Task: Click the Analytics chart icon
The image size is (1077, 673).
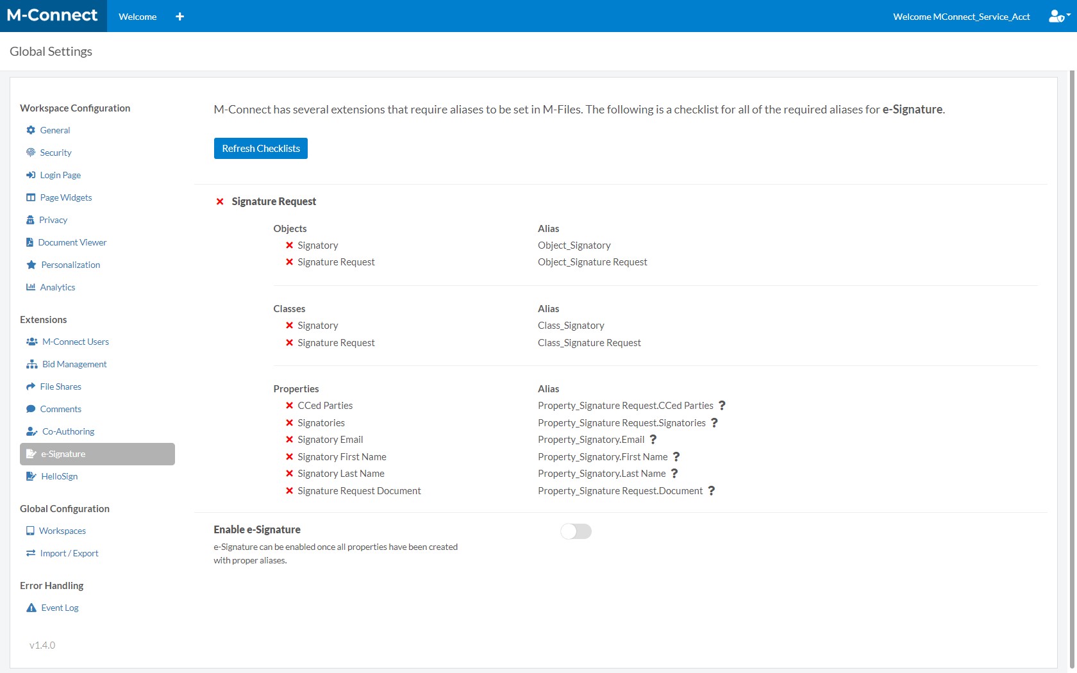Action: (30, 287)
